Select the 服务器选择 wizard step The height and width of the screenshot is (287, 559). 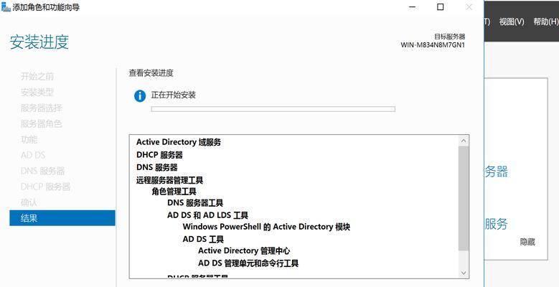pos(42,108)
